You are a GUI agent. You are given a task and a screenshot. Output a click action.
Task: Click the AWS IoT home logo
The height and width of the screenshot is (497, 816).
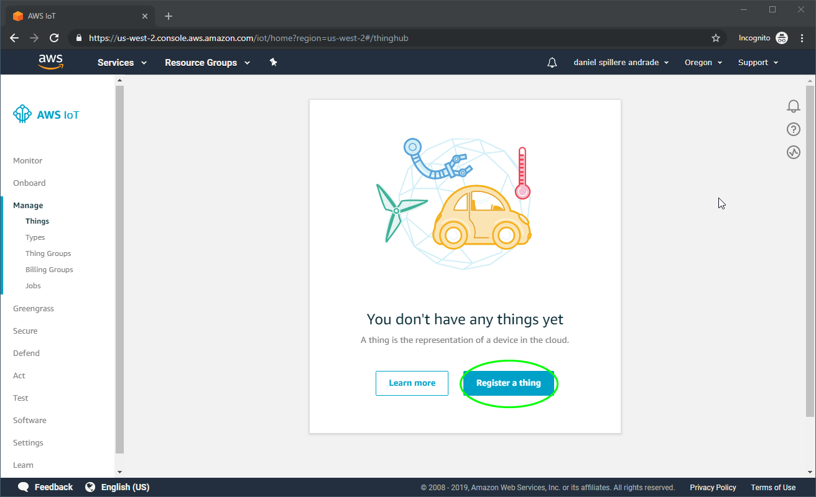coord(46,114)
